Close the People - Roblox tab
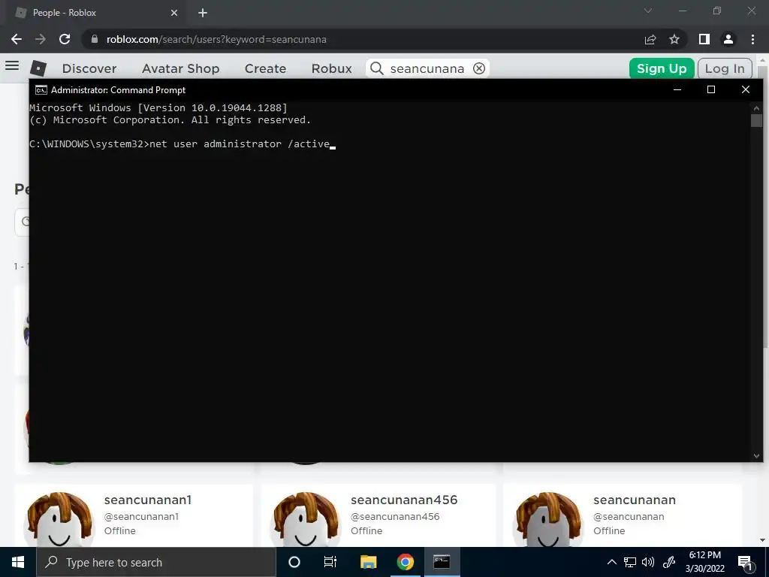 tap(174, 13)
